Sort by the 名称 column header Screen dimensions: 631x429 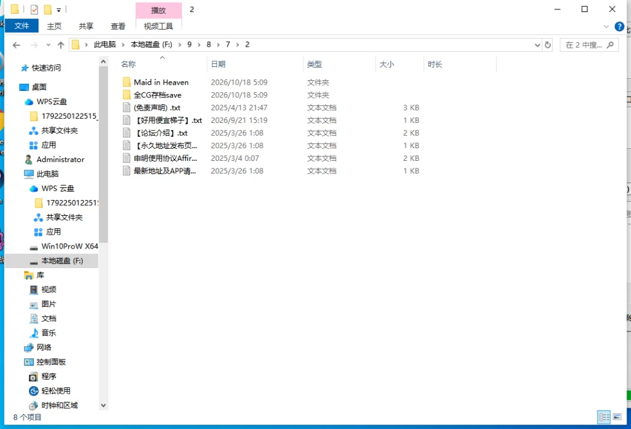[163, 64]
